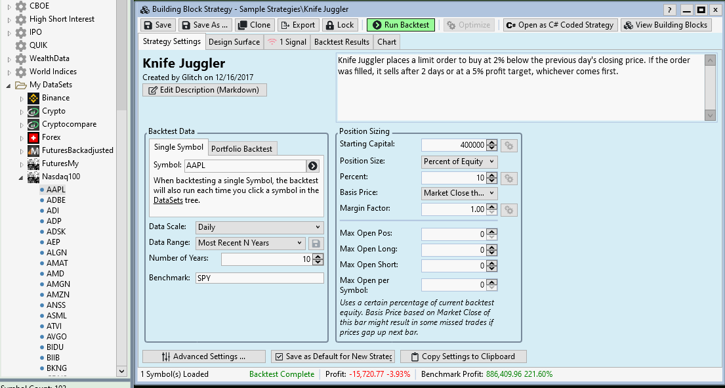The width and height of the screenshot is (725, 388).
Task: Increase Number of Years with up arrow
Action: pyautogui.click(x=318, y=257)
